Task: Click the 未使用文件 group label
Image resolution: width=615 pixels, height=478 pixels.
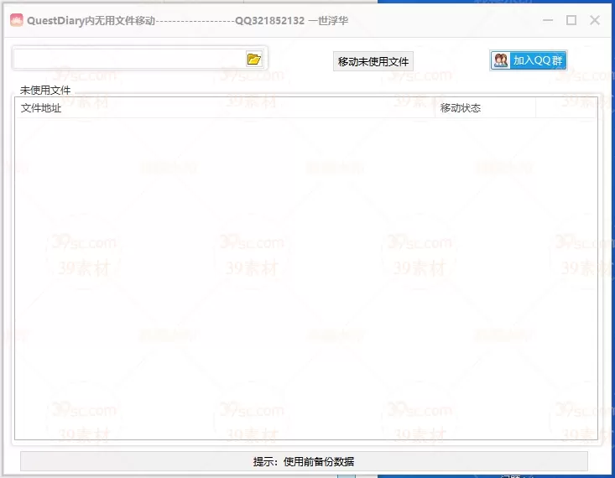Action: [45, 91]
